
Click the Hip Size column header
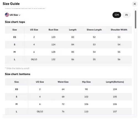(x=86, y=82)
